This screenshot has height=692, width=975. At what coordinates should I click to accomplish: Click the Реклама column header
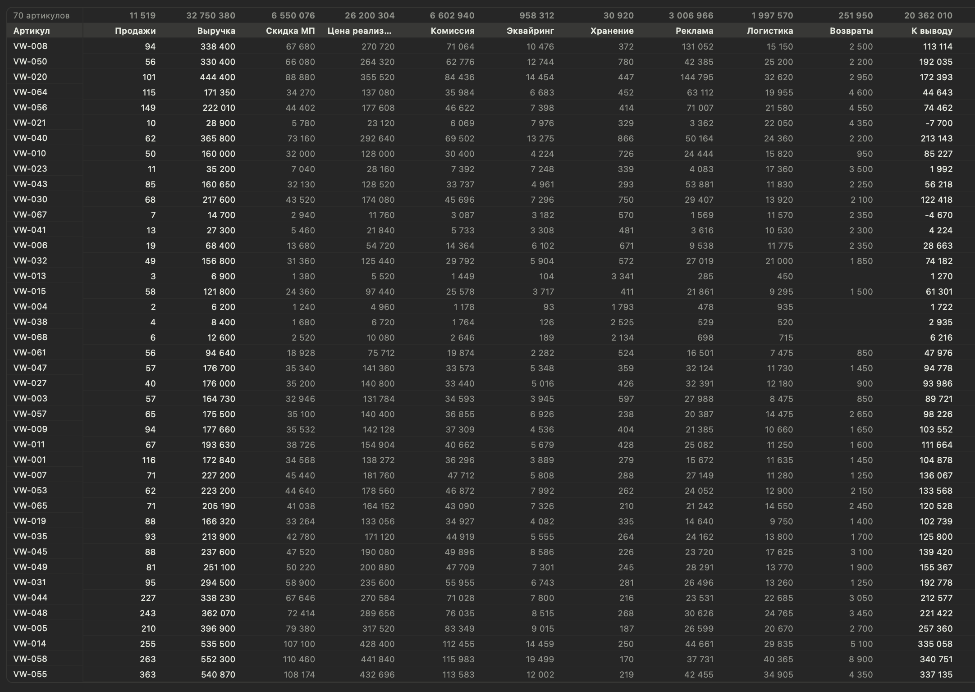click(x=695, y=31)
